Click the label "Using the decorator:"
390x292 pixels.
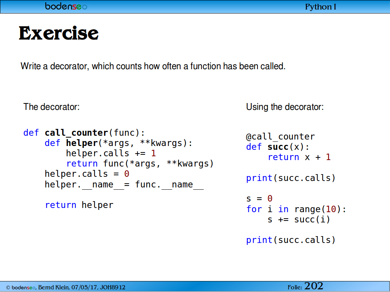click(285, 107)
